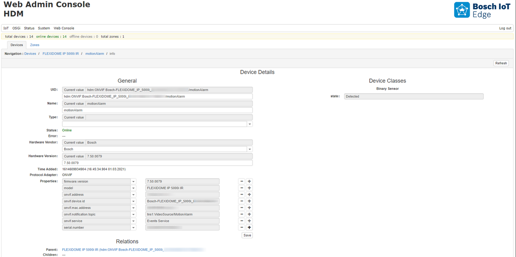Open the onvif.service key dropdown

click(133, 221)
